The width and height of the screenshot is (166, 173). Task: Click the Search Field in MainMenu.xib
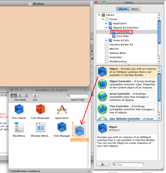78,96
